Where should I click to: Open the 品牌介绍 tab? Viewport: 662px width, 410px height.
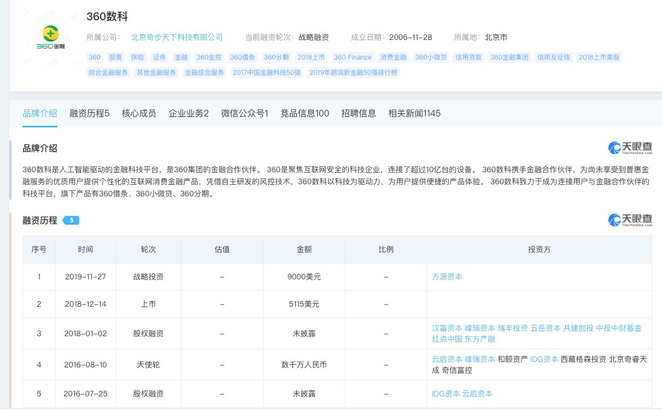click(x=40, y=113)
